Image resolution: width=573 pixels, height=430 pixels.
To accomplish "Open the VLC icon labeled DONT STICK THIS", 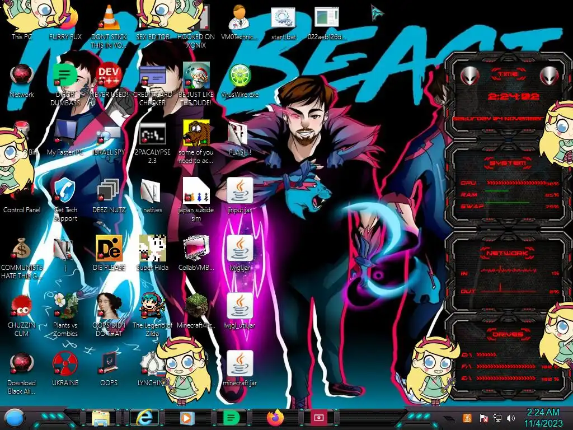I will pyautogui.click(x=109, y=17).
